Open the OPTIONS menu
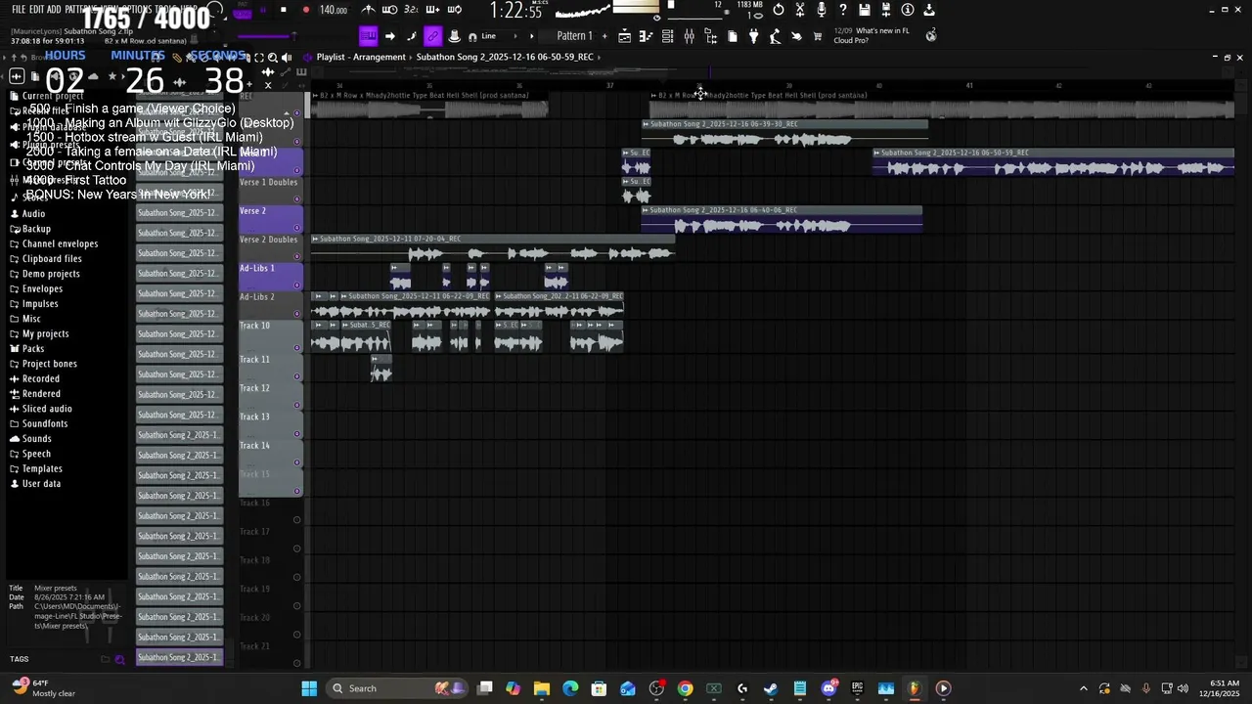The width and height of the screenshot is (1252, 704). (x=137, y=10)
